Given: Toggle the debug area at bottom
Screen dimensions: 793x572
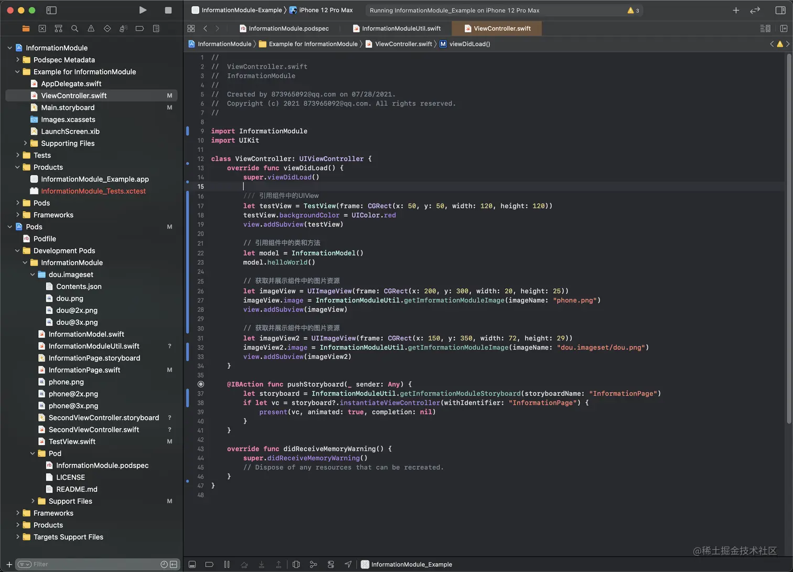Looking at the screenshot, I should click(x=192, y=565).
